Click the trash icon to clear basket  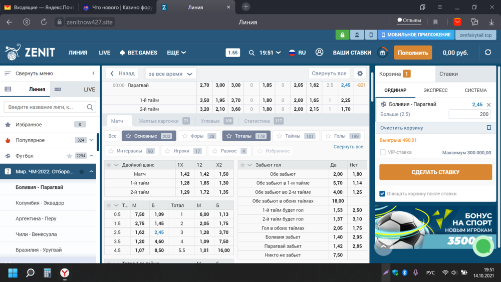coord(488,128)
